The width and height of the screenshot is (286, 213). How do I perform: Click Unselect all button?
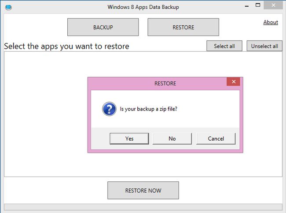pyautogui.click(x=264, y=46)
